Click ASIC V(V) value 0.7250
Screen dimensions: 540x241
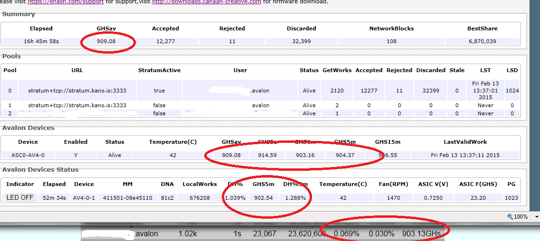434,198
